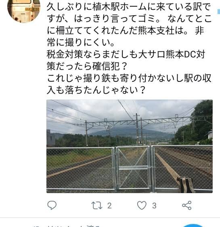Like the tweet with the heart icon

[142, 205]
